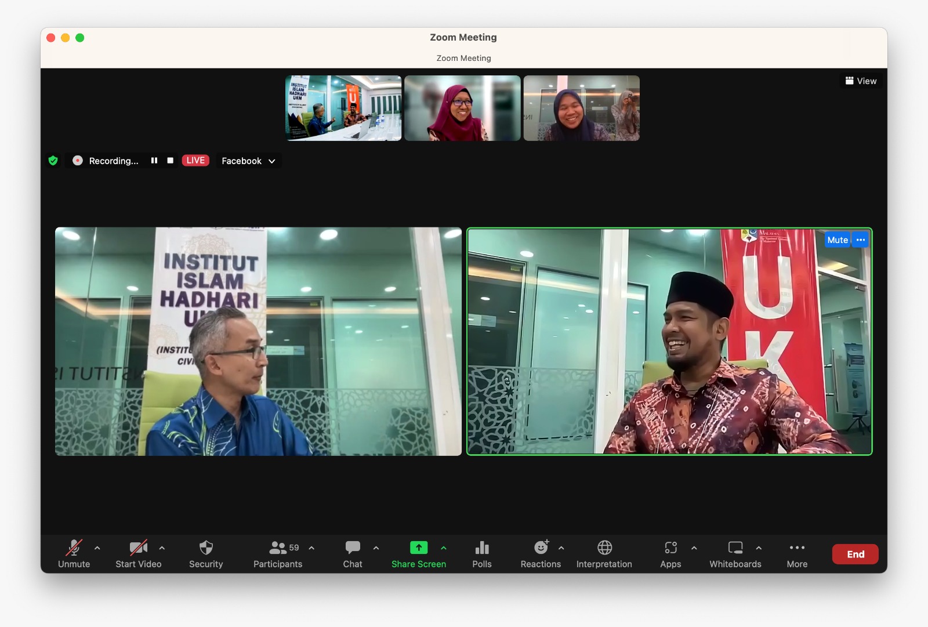
Task: Open Whiteboards from the toolbar
Action: [735, 554]
